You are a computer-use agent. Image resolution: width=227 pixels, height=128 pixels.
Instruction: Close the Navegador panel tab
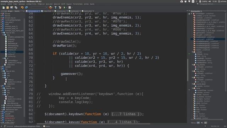201,11
